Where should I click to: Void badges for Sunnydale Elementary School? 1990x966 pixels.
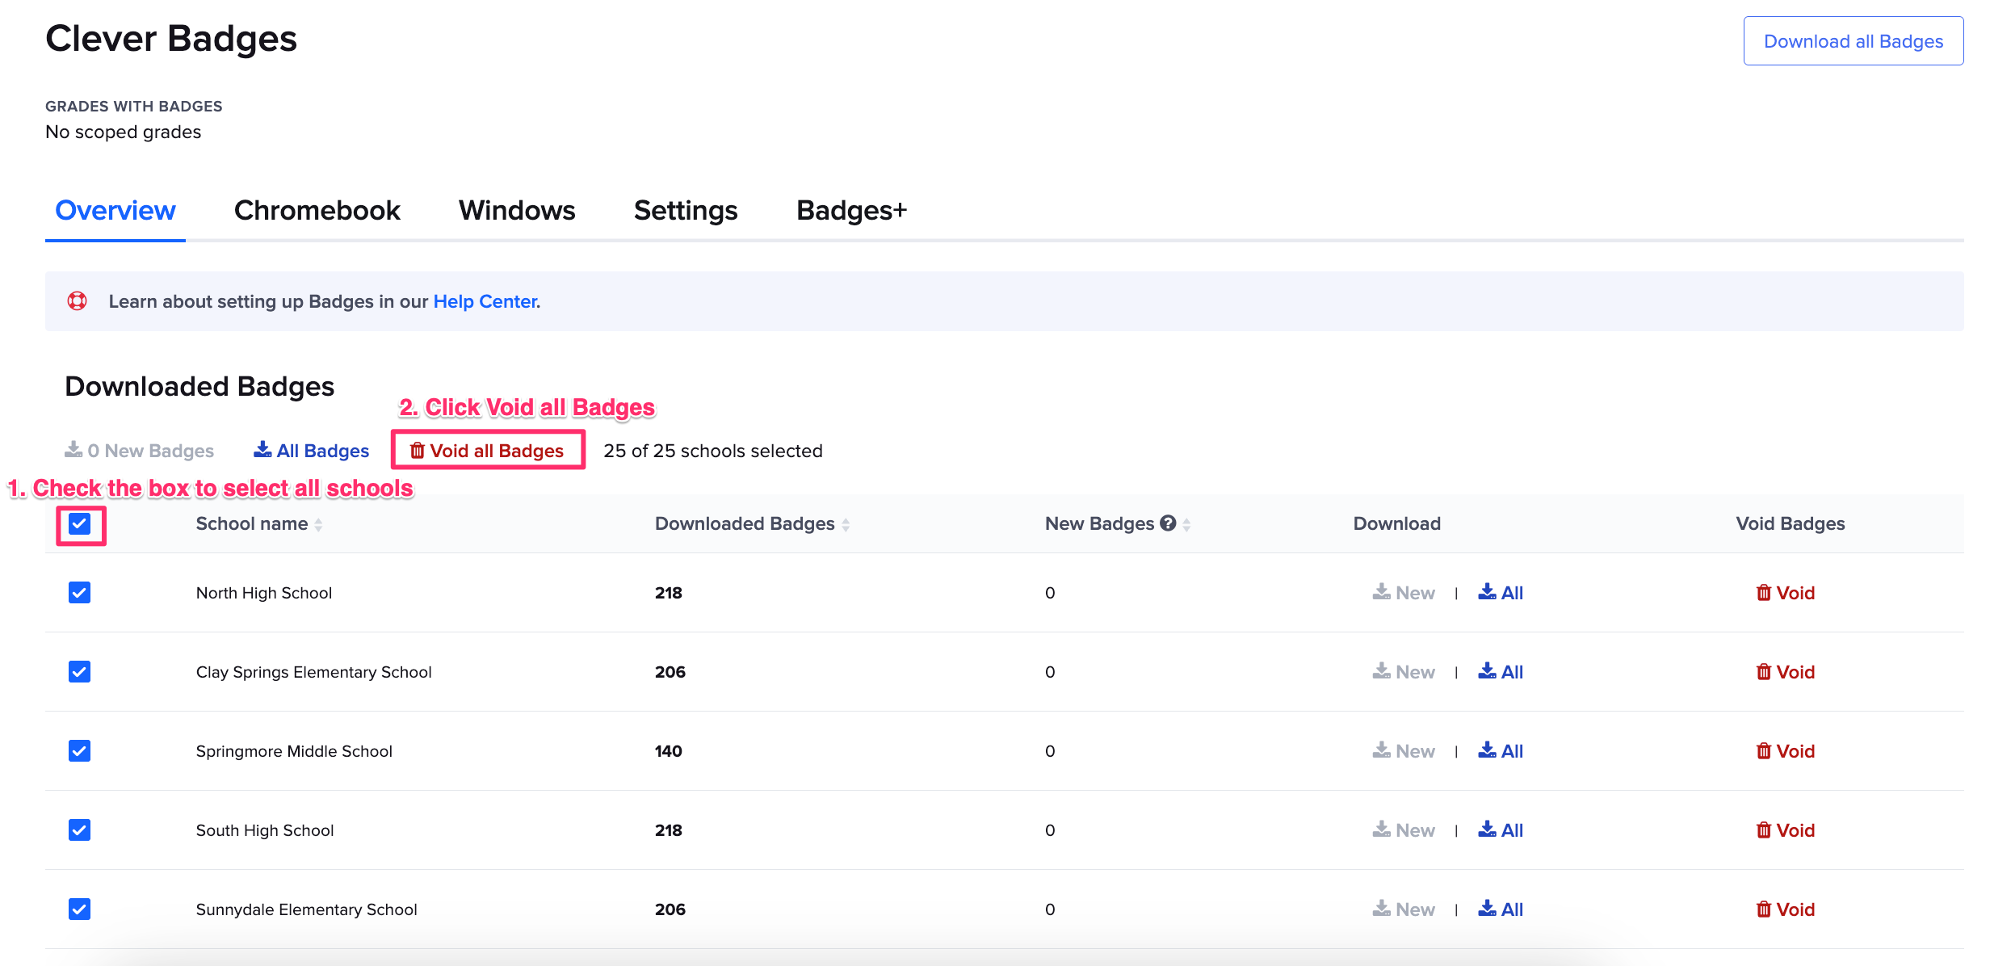[1786, 909]
